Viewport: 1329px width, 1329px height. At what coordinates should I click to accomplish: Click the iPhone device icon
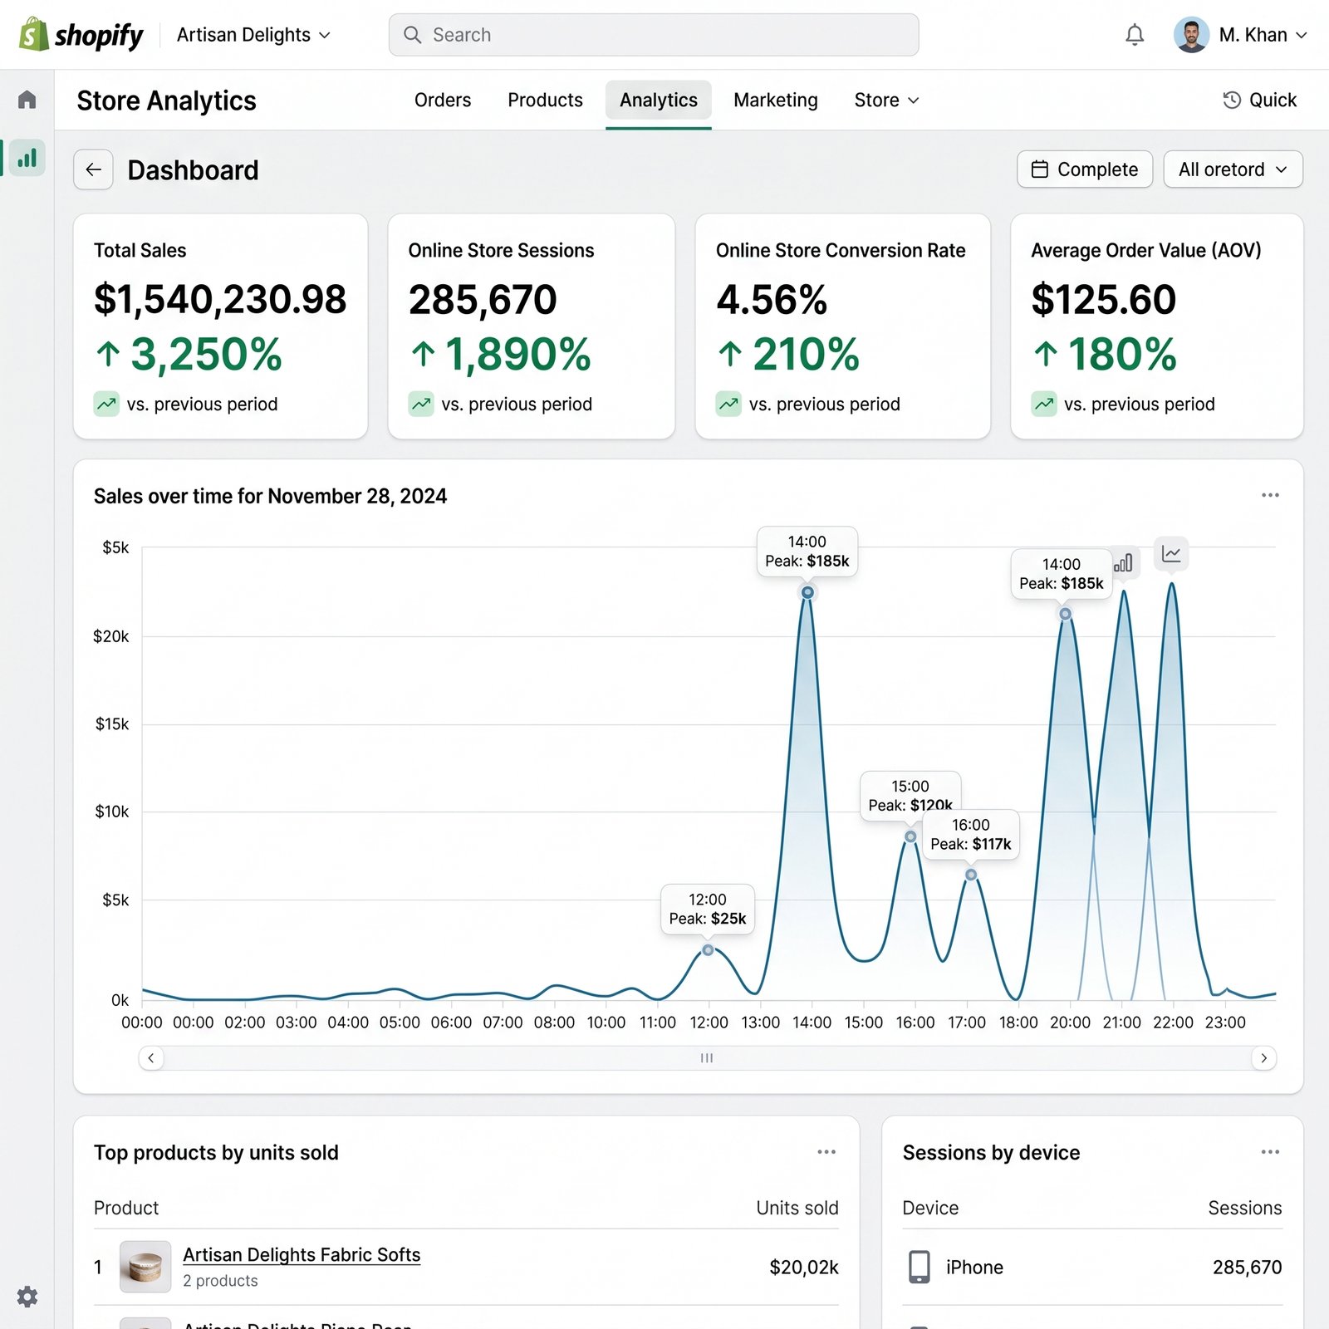point(920,1267)
